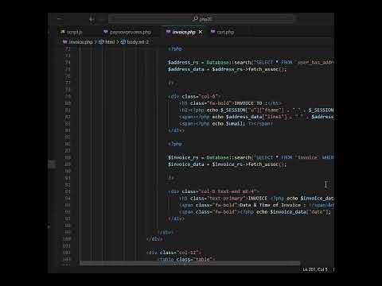The height and width of the screenshot is (286, 382).
Task: Open the command center search box
Action: click(x=202, y=19)
